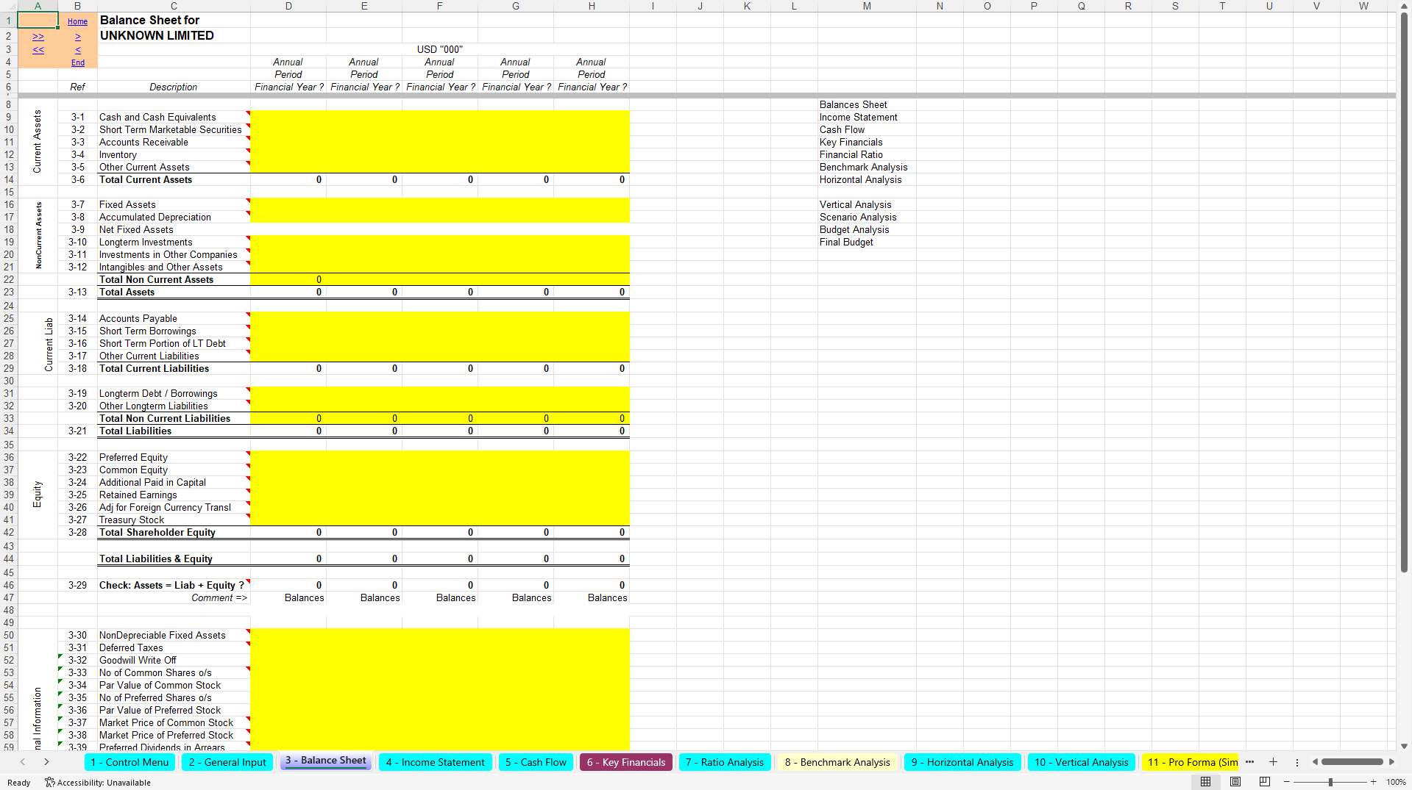Go to previous sheet tab arrow
The width and height of the screenshot is (1412, 790).
pos(23,762)
